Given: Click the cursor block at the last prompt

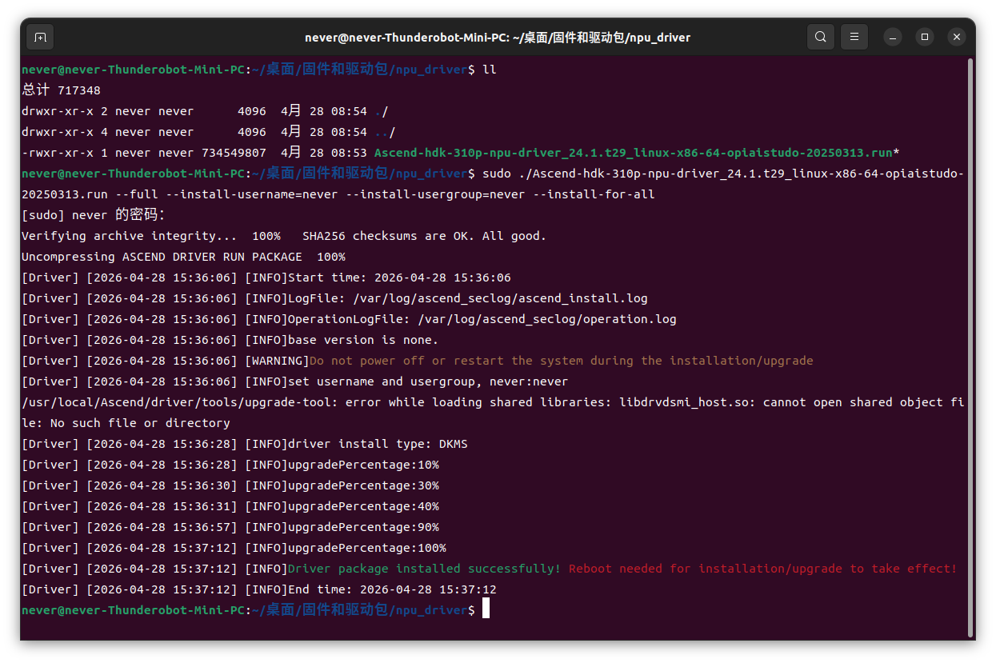Looking at the screenshot, I should (x=486, y=609).
